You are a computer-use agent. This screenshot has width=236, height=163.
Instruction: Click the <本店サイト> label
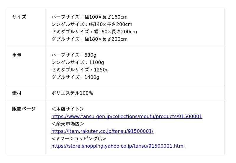click(68, 109)
